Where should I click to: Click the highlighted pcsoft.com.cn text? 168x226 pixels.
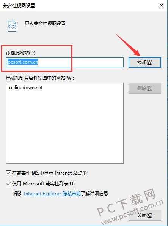[x=23, y=62]
